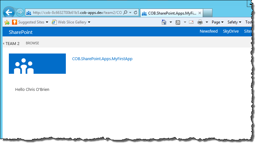Click the blue people site logo image
The width and height of the screenshot is (258, 145).
pyautogui.click(x=37, y=64)
